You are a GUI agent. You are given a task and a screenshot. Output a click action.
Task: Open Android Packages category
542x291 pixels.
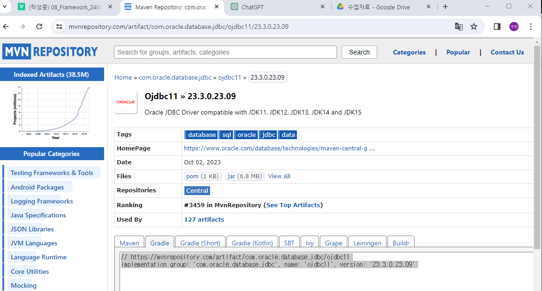pos(37,187)
